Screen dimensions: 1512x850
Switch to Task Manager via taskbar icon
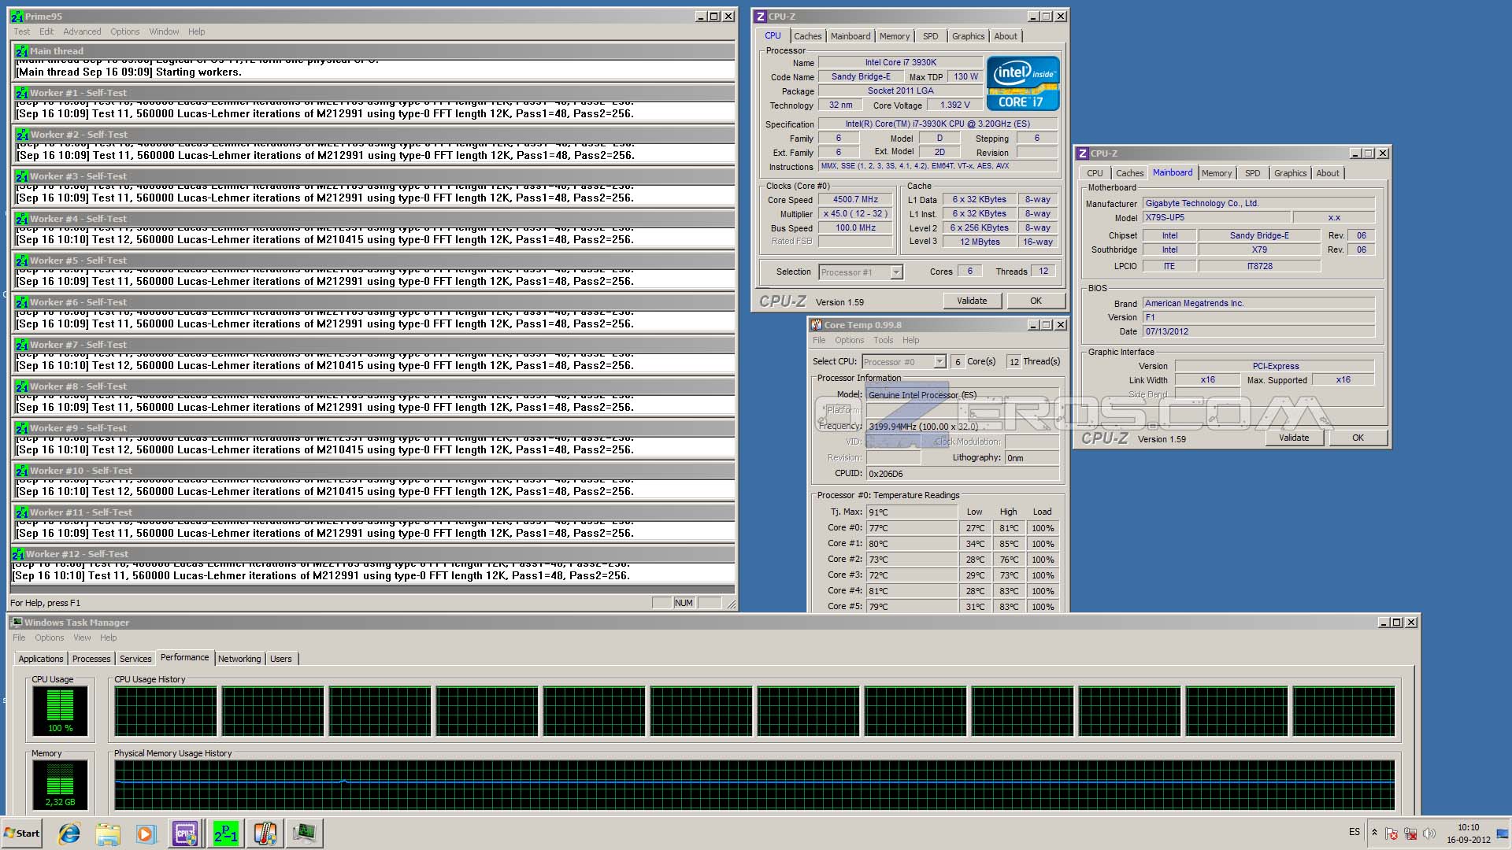point(304,833)
